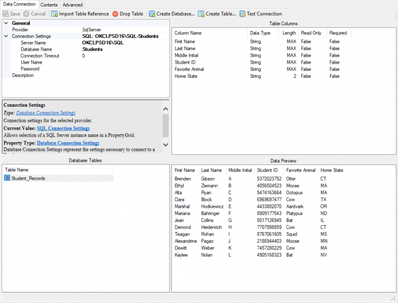Edit the Connection Timeout value
Image resolution: width=398 pixels, height=303 pixels.
tap(124, 56)
